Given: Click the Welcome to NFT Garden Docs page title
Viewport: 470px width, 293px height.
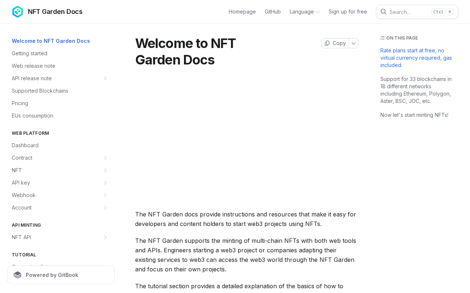Looking at the screenshot, I should [x=185, y=52].
